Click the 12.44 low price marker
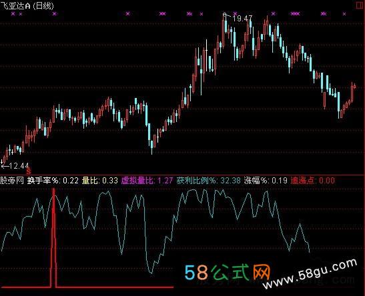This screenshot has width=365, height=296. tap(15, 165)
